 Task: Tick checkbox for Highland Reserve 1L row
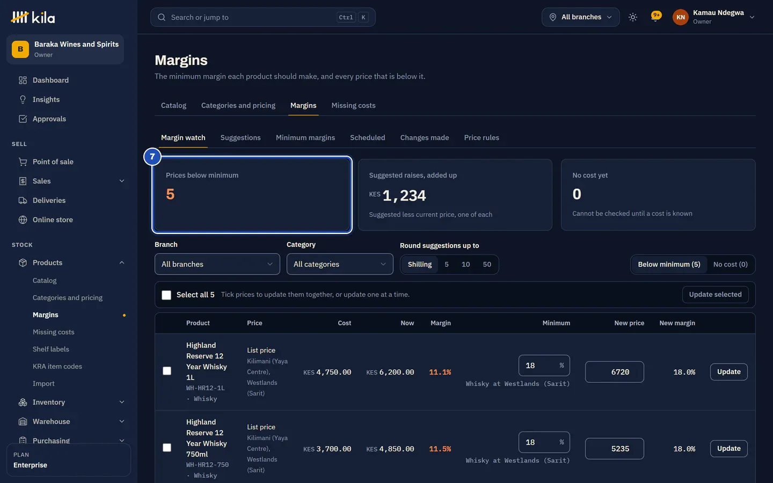(167, 371)
